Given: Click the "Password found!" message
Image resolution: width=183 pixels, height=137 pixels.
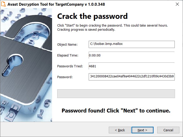Looking at the screenshot, I should [116, 111].
